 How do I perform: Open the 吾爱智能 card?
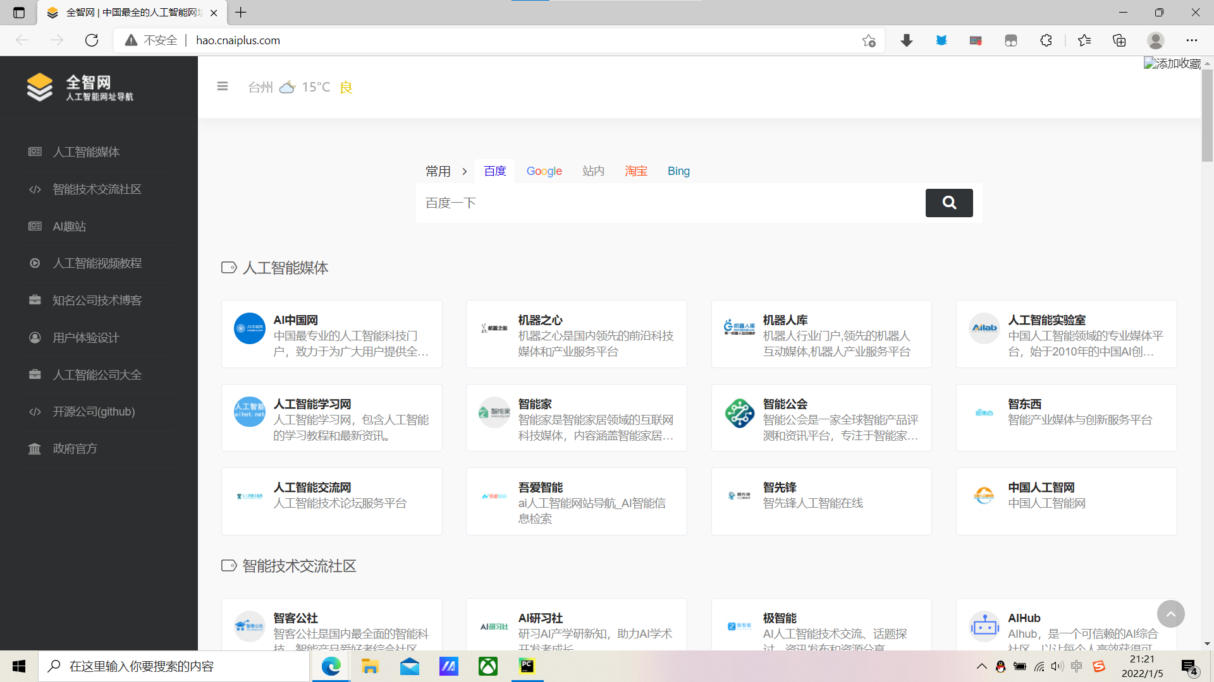click(577, 501)
